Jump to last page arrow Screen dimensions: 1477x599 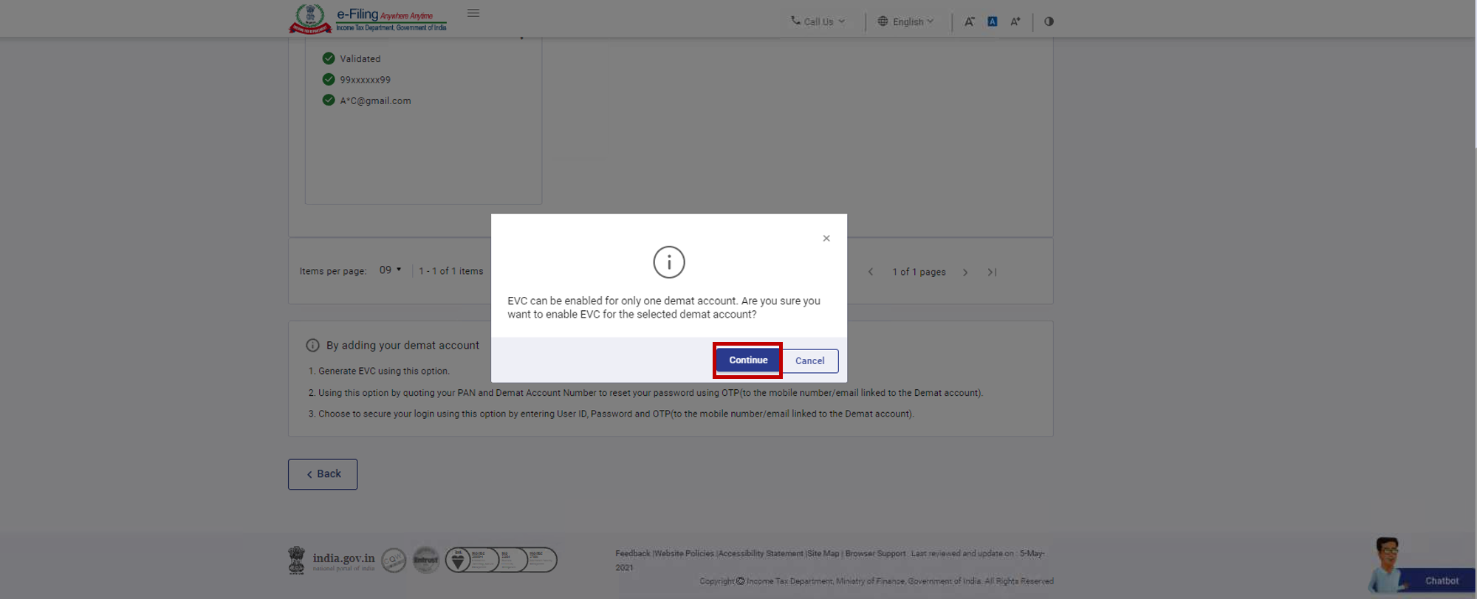(992, 273)
